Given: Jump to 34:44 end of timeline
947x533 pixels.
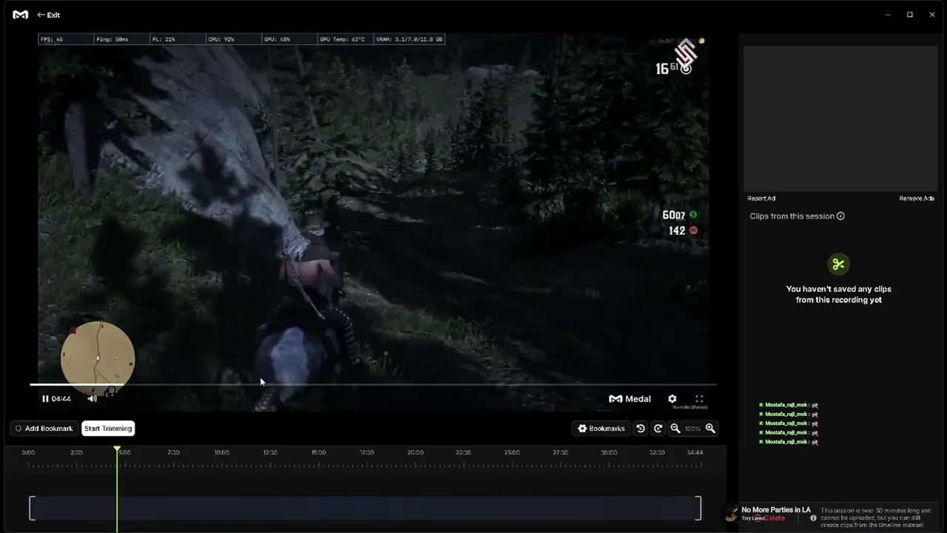Looking at the screenshot, I should (695, 452).
